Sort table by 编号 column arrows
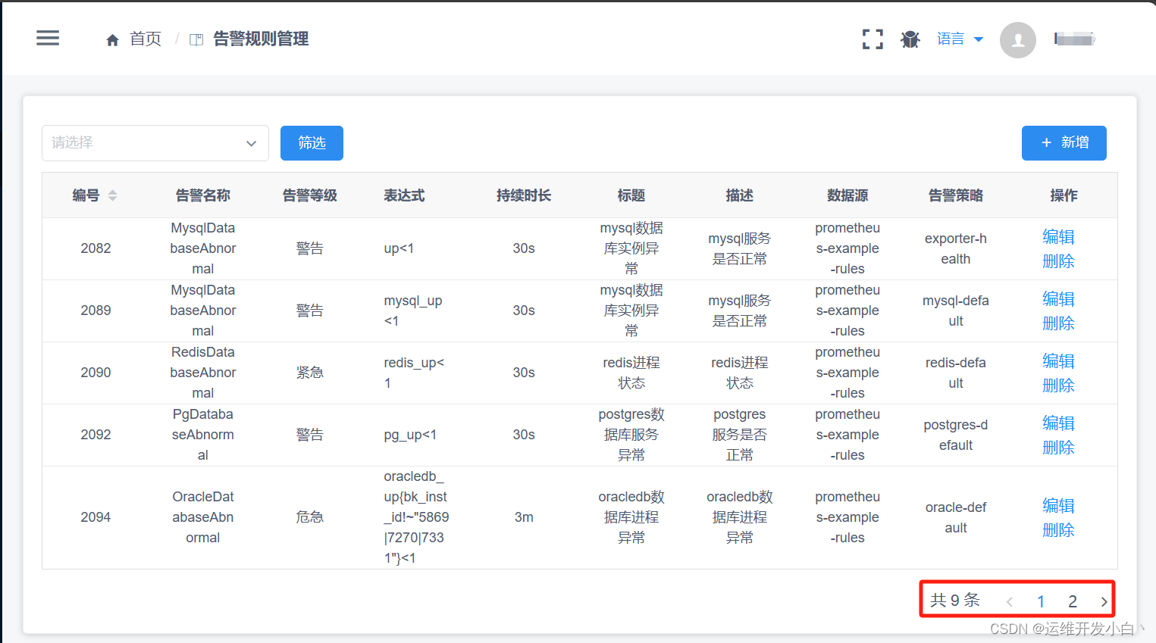The height and width of the screenshot is (643, 1156). point(113,195)
